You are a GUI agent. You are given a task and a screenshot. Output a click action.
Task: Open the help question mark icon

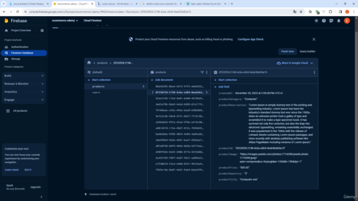(324, 21)
